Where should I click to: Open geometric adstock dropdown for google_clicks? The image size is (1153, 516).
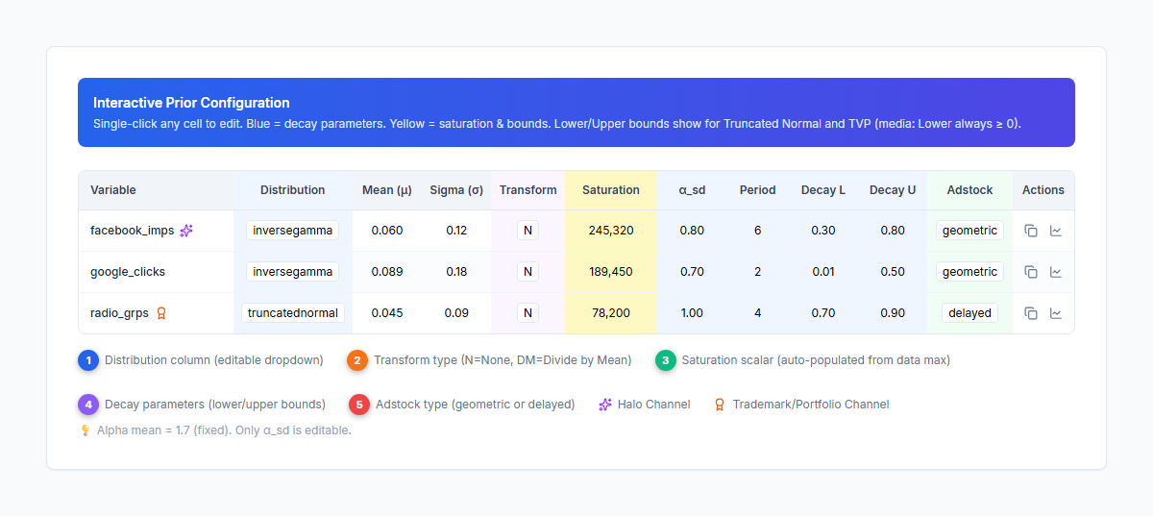pos(969,272)
